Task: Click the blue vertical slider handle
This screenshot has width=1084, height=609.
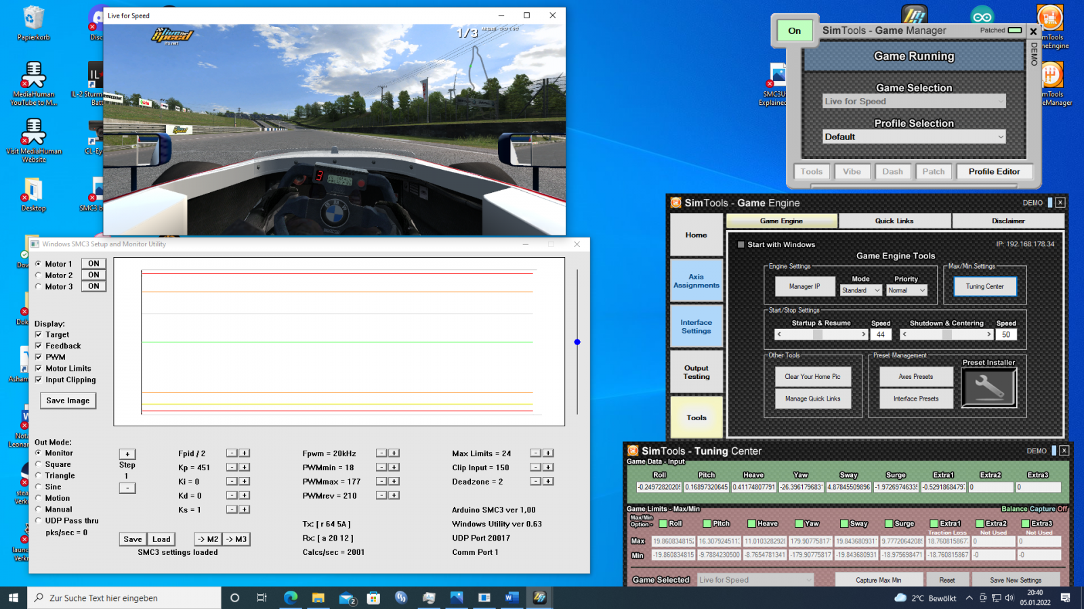Action: pyautogui.click(x=577, y=342)
